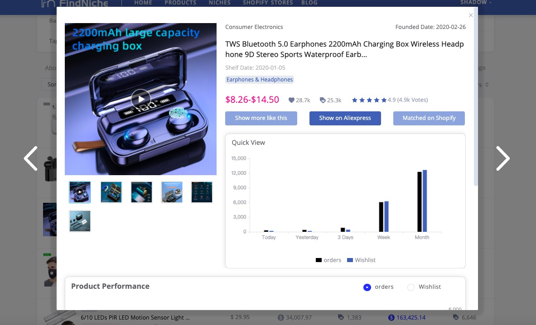The height and width of the screenshot is (325, 536).
Task: Select the Wishlist radio button
Action: [x=411, y=287]
